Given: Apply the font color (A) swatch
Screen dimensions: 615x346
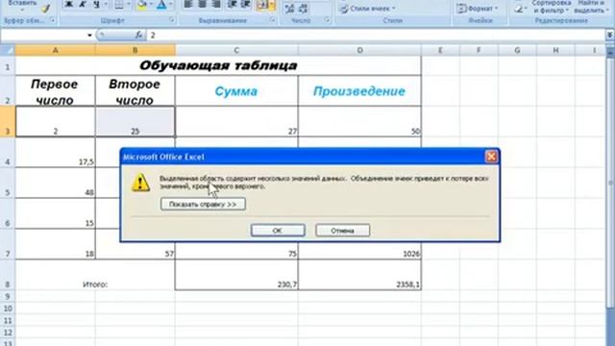Looking at the screenshot, I should click(x=161, y=4).
